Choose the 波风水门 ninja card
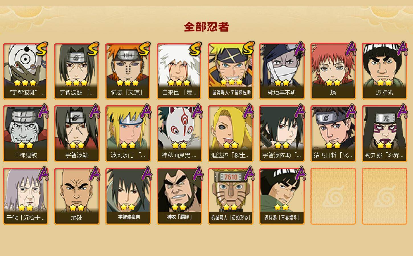Viewport: 413px width, 256px height. point(128,134)
